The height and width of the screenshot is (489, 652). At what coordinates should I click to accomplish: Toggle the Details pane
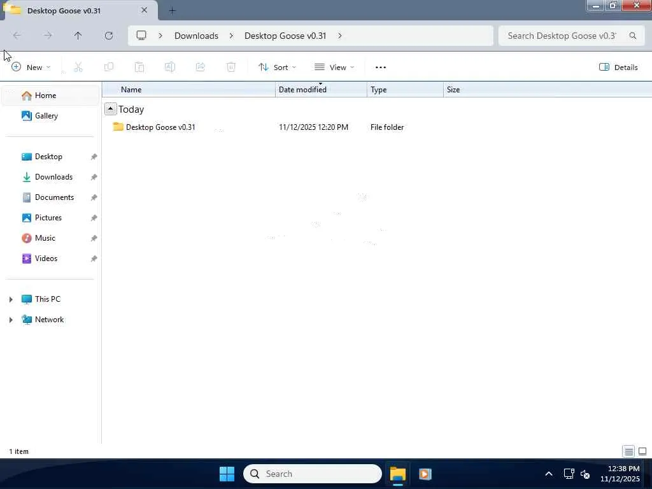coord(618,67)
